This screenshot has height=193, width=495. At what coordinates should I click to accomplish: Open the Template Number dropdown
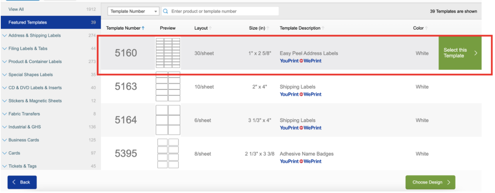(x=133, y=11)
